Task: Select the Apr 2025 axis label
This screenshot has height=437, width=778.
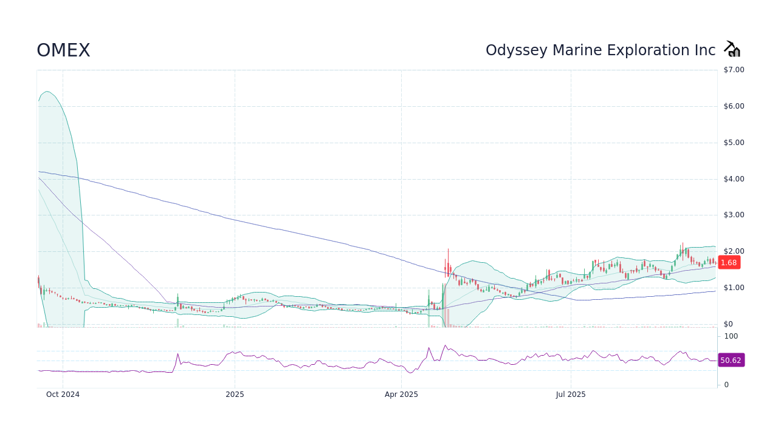Action: pyautogui.click(x=401, y=394)
